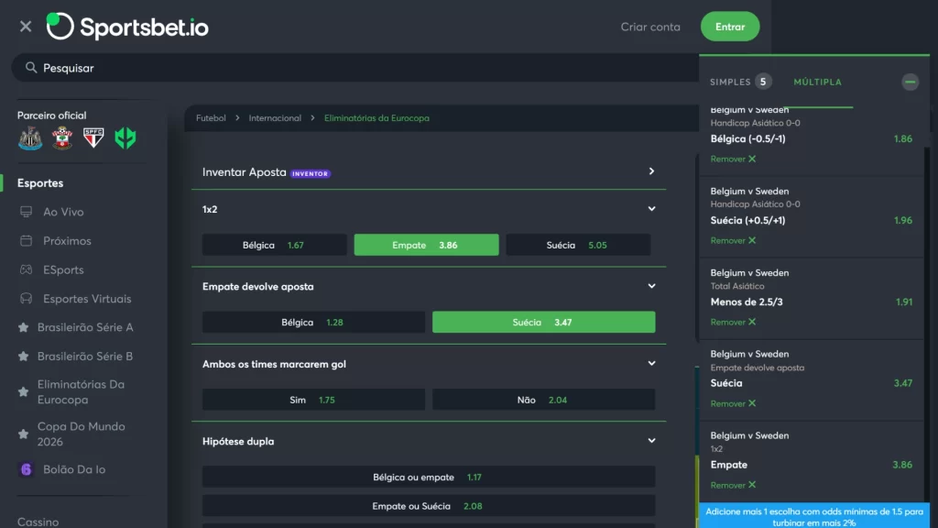Toggle Não 2.04 both teams score
Image resolution: width=938 pixels, height=528 pixels.
(x=543, y=400)
